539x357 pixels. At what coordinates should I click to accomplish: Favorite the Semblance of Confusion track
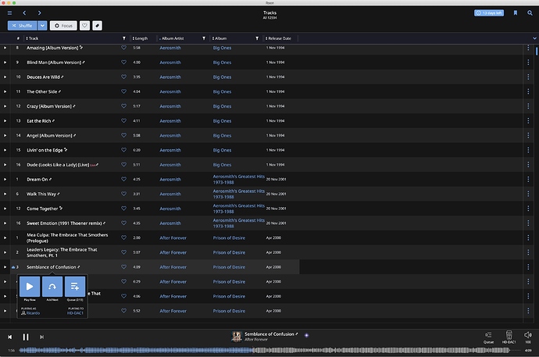123,267
